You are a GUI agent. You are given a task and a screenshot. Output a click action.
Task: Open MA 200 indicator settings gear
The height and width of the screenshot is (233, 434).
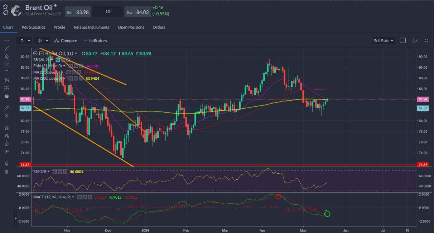point(76,78)
